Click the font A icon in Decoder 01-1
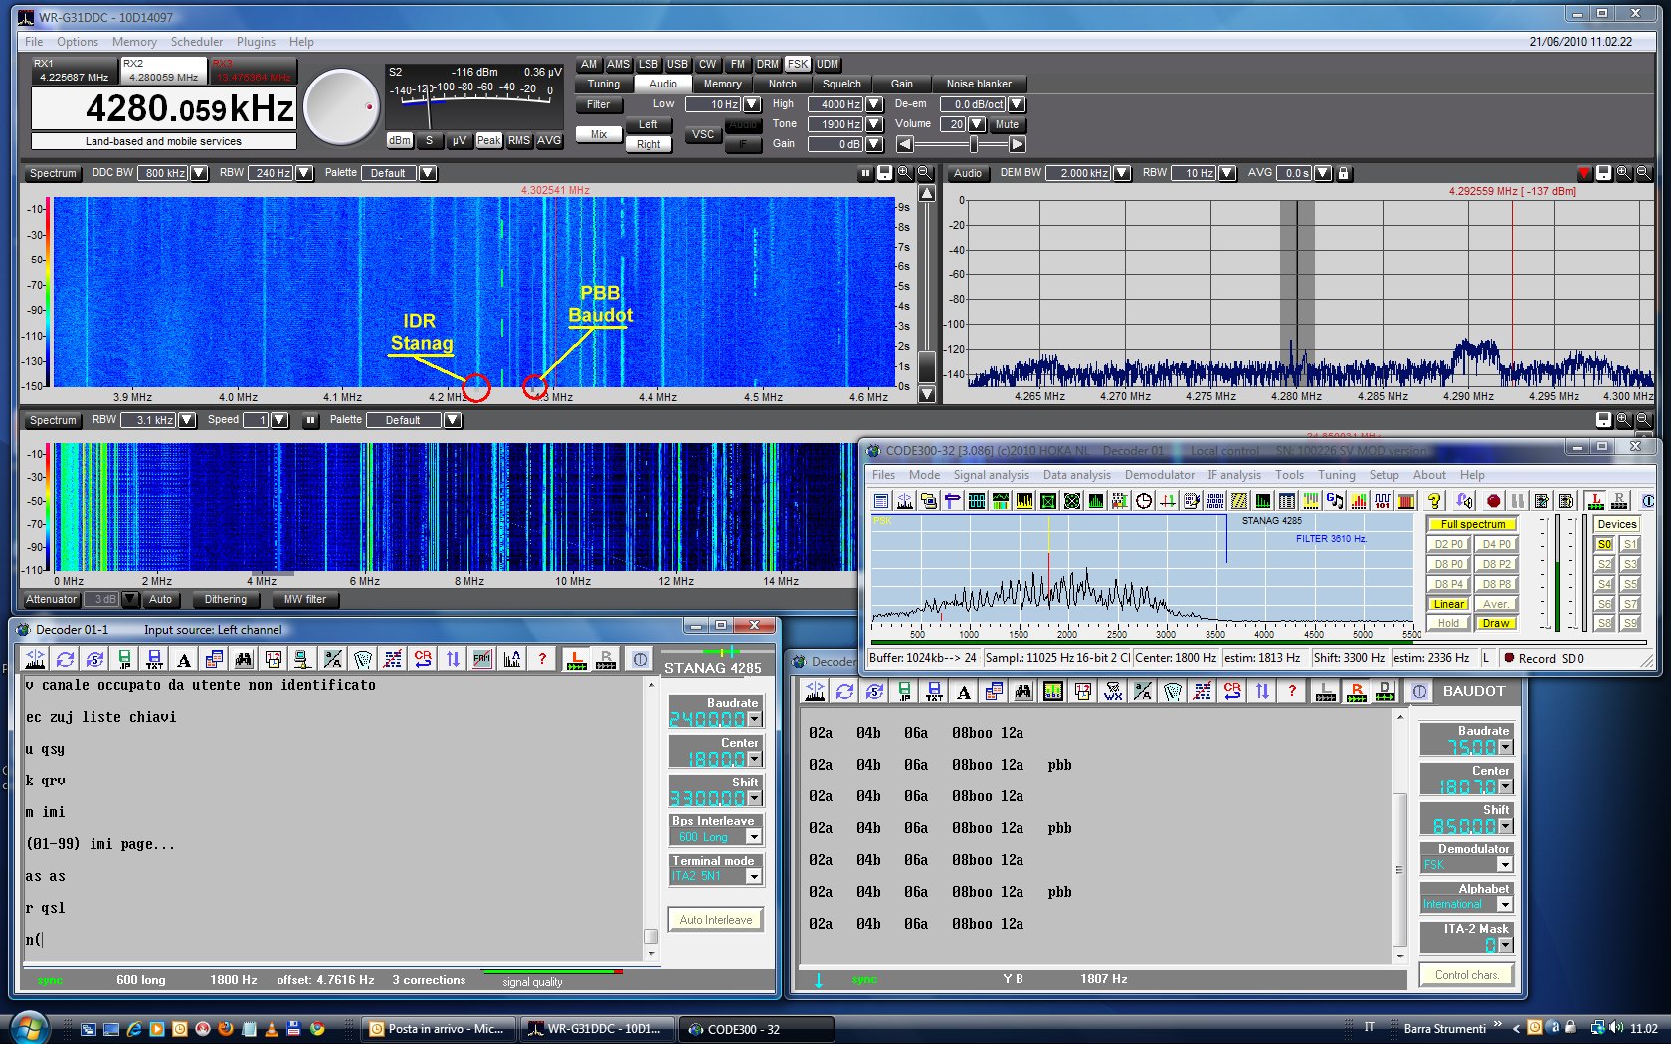1671x1044 pixels. pyautogui.click(x=184, y=658)
